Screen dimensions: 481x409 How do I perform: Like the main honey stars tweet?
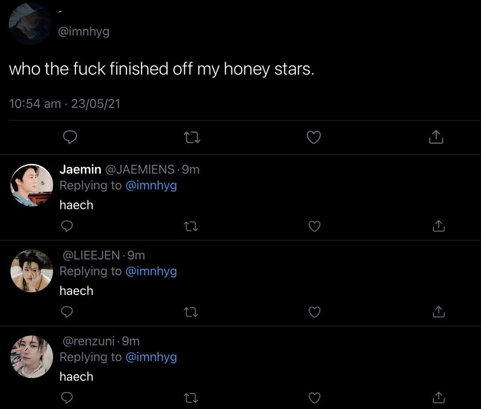(313, 138)
